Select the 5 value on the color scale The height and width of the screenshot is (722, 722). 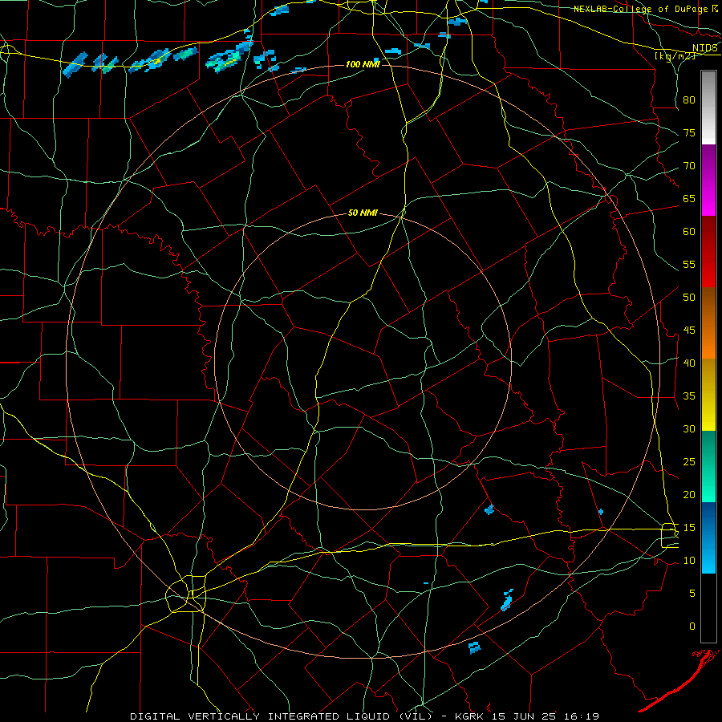click(692, 593)
